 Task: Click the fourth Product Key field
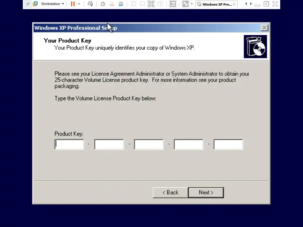(x=188, y=144)
